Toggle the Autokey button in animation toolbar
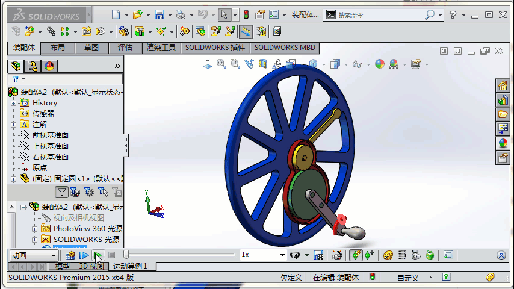 (x=356, y=255)
